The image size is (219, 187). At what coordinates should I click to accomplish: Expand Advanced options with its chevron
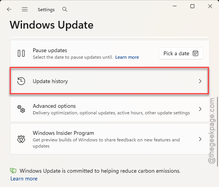(200, 109)
